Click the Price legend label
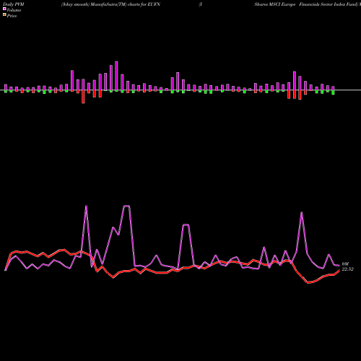The image size is (361, 361). click(12, 16)
